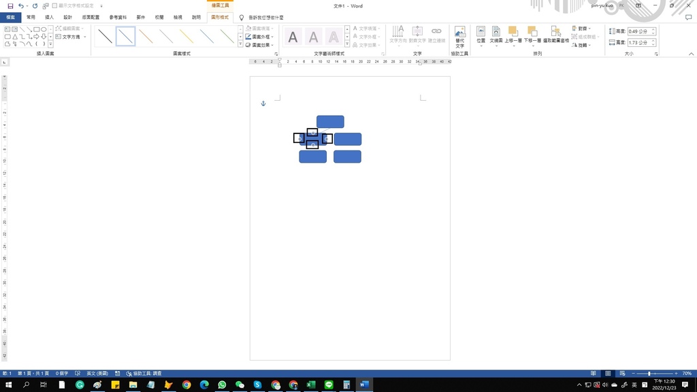
Task: Apply the green line shape style
Action: click(227, 37)
